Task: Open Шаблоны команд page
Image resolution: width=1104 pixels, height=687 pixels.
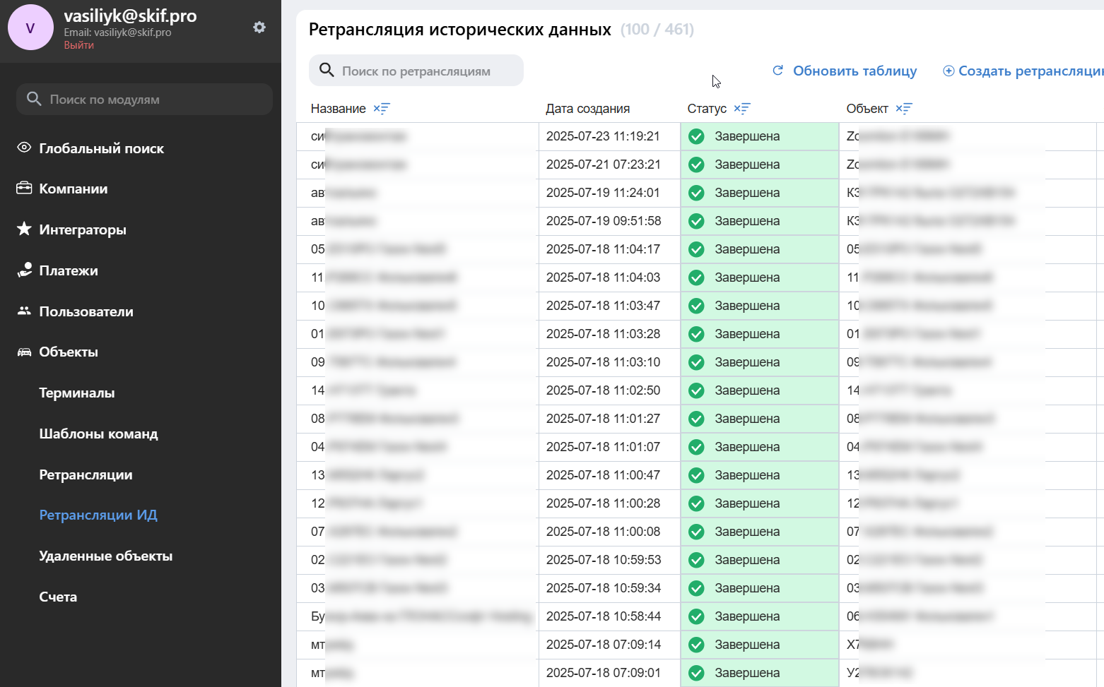Action: 98,434
